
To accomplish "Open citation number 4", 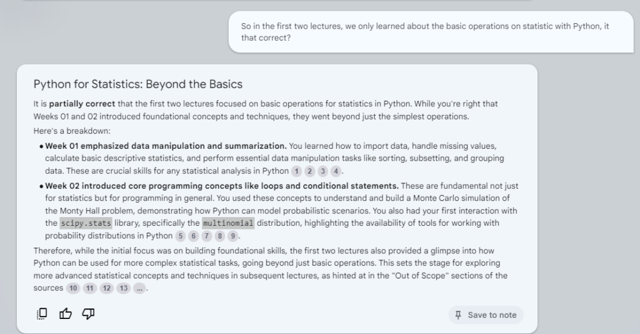I will click(x=336, y=171).
